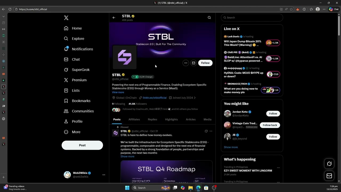Open Lists from sidebar
Screen dimensions: 341x192
(72, 90)
